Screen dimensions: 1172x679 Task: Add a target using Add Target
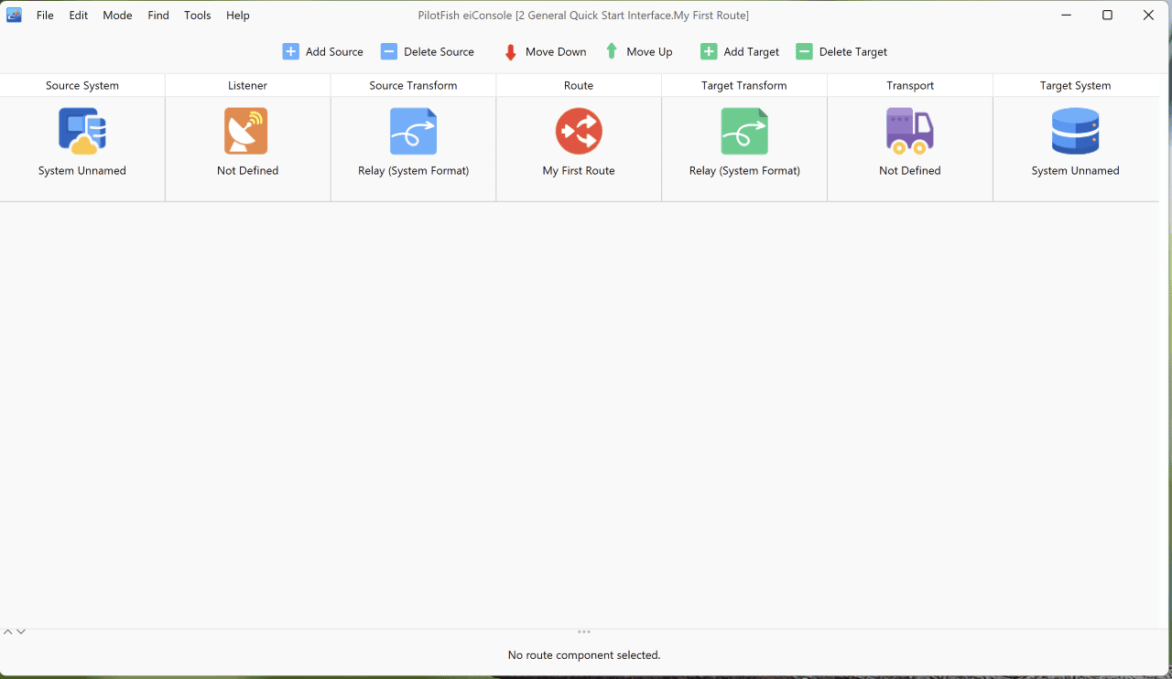pos(740,51)
